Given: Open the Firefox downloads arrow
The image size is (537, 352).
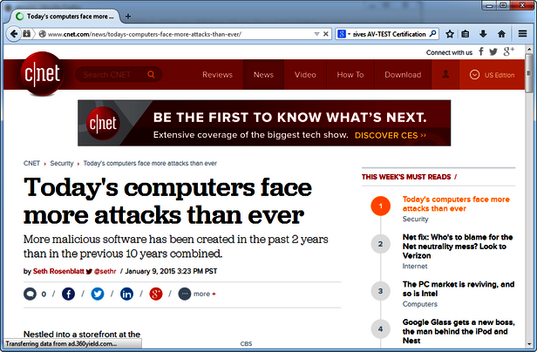Looking at the screenshot, I should coord(484,34).
